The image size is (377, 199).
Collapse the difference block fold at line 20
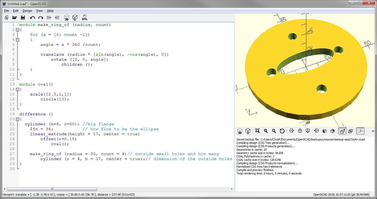point(17,119)
